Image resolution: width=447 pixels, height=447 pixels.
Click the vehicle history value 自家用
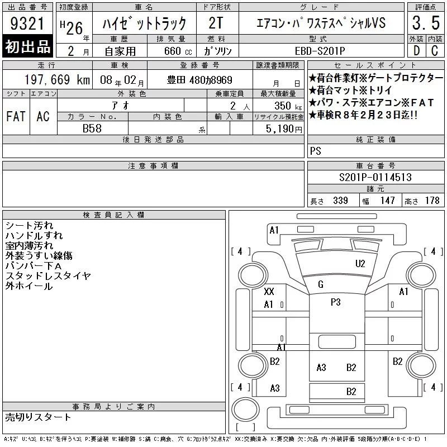[x=120, y=51]
